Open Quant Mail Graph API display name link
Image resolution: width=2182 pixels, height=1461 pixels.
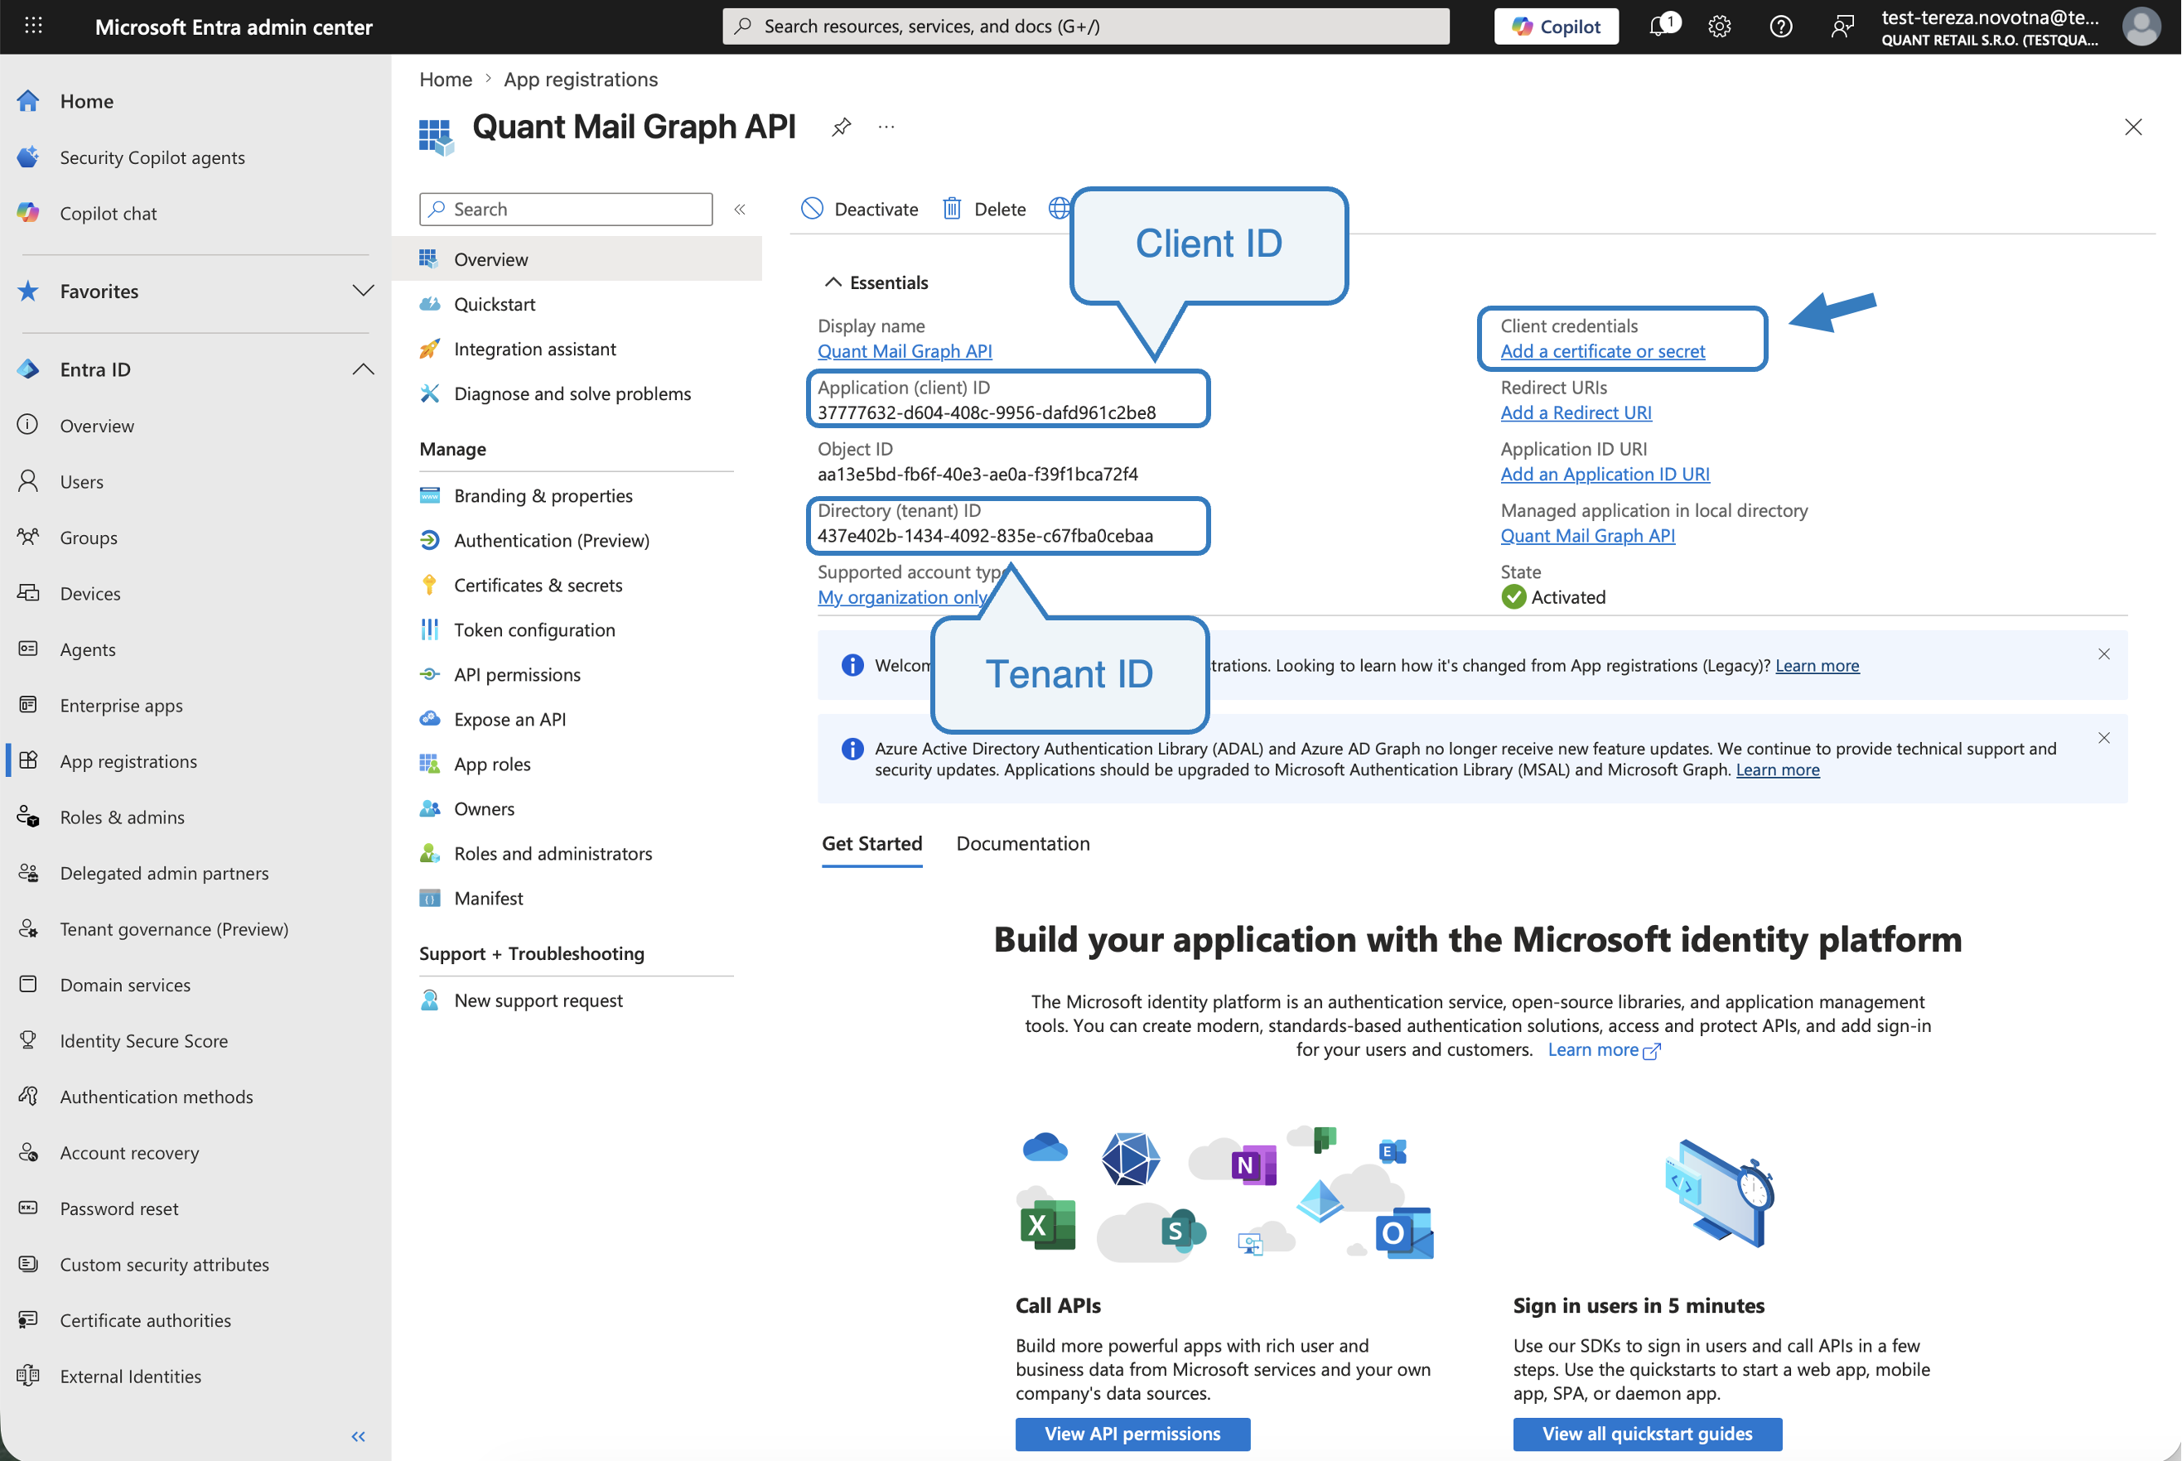[x=905, y=351]
